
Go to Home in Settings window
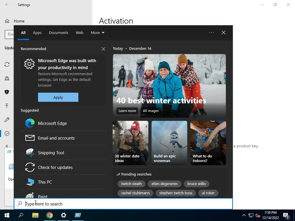tap(15, 21)
